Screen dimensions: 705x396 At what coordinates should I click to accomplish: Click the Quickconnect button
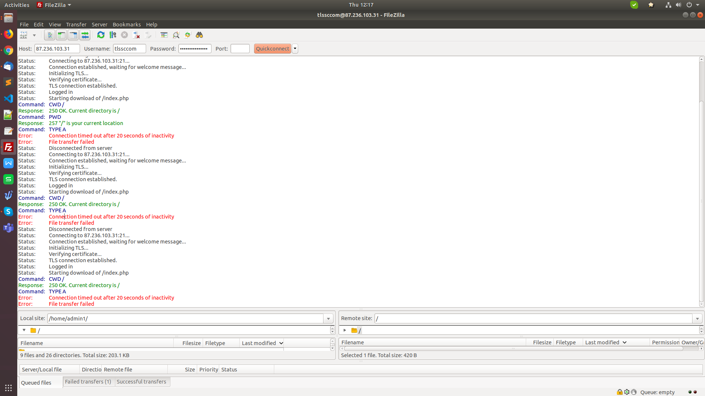(272, 49)
